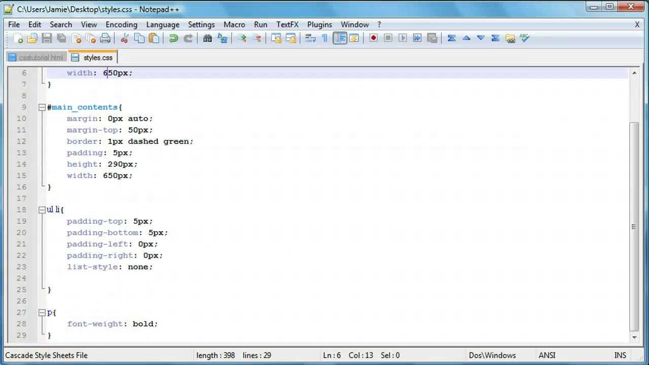The height and width of the screenshot is (365, 649).
Task: Cut selection with the scissors icon
Action: (x=124, y=39)
